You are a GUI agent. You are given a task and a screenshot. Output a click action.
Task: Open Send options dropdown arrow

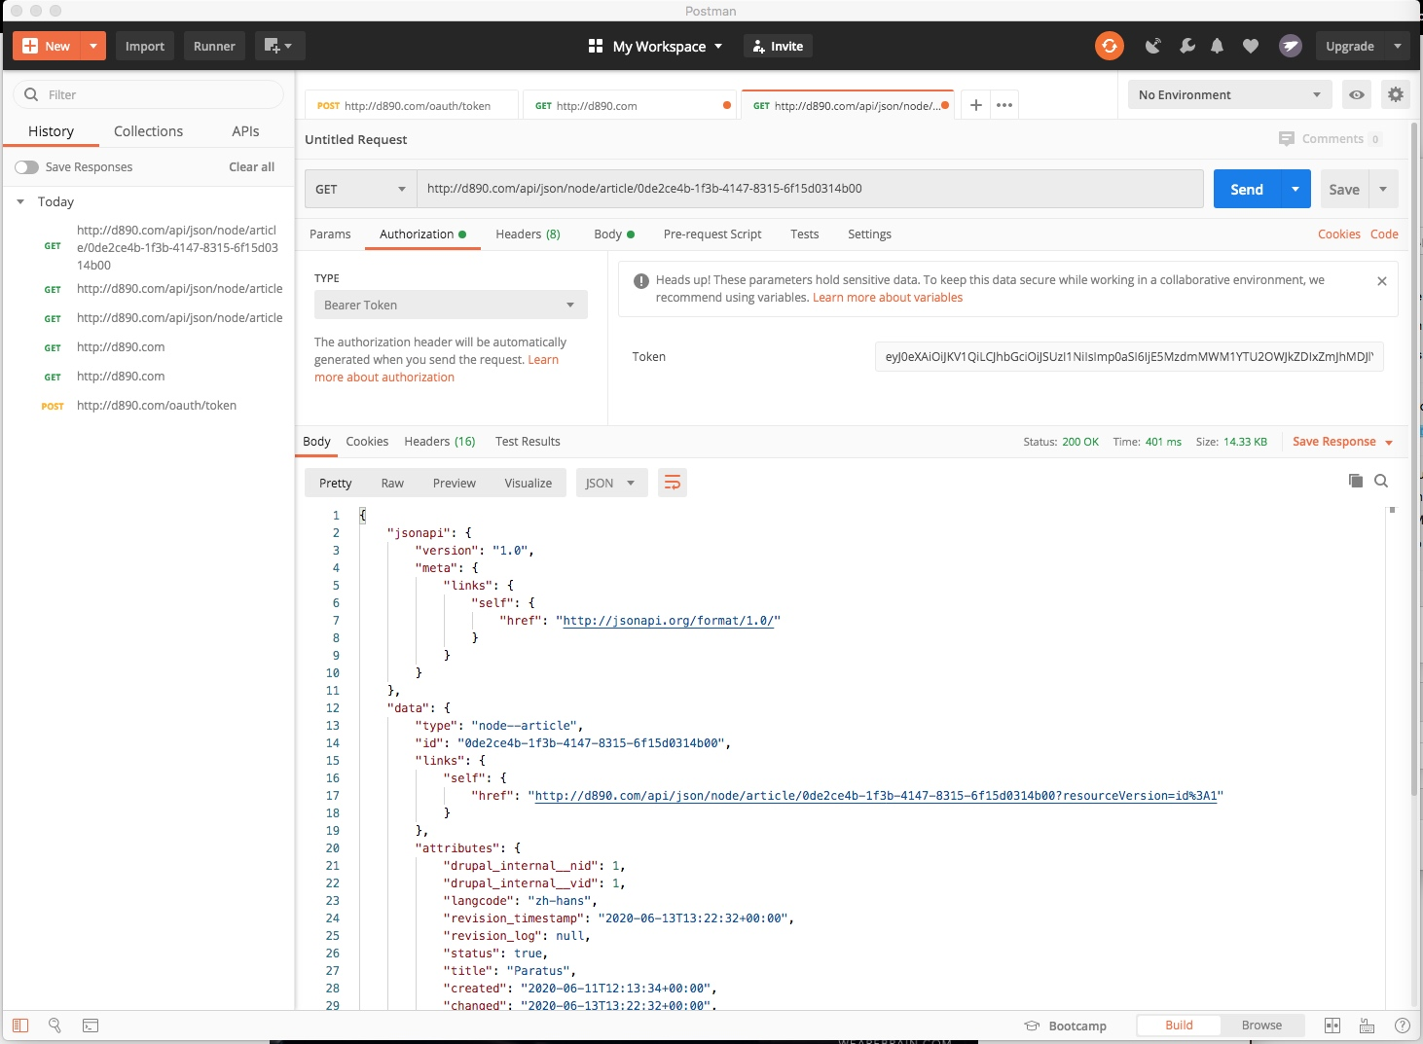(x=1295, y=189)
